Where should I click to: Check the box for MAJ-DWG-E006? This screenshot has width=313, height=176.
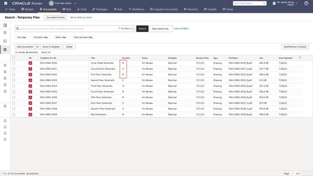14,97
